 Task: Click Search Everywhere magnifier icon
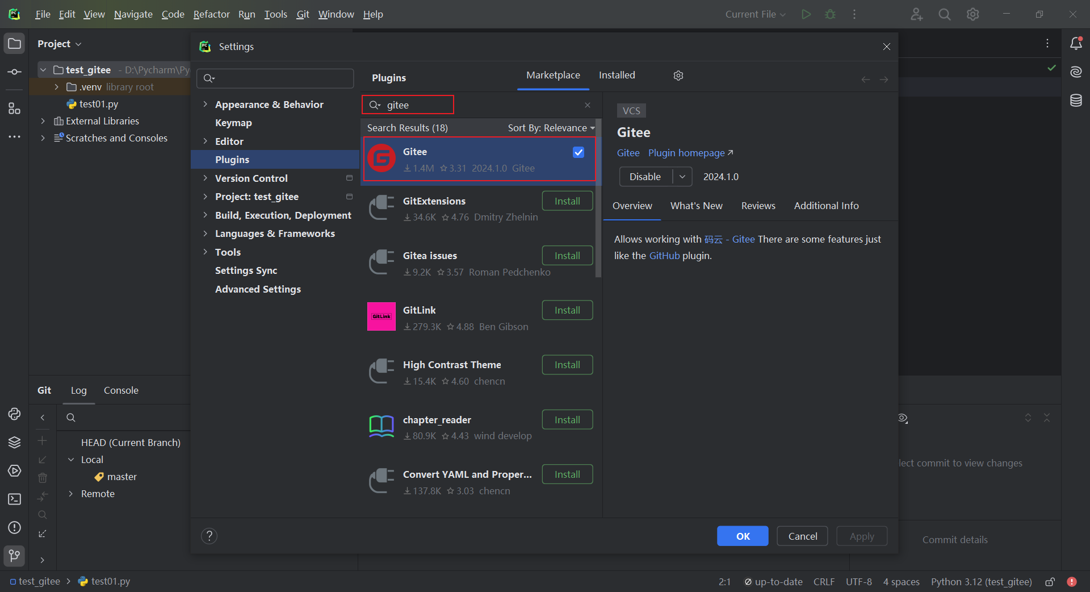pos(945,14)
